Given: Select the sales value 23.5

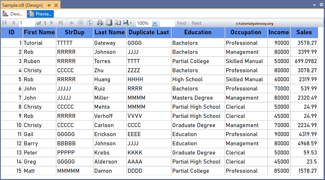Looking at the screenshot, I should coord(304,162).
